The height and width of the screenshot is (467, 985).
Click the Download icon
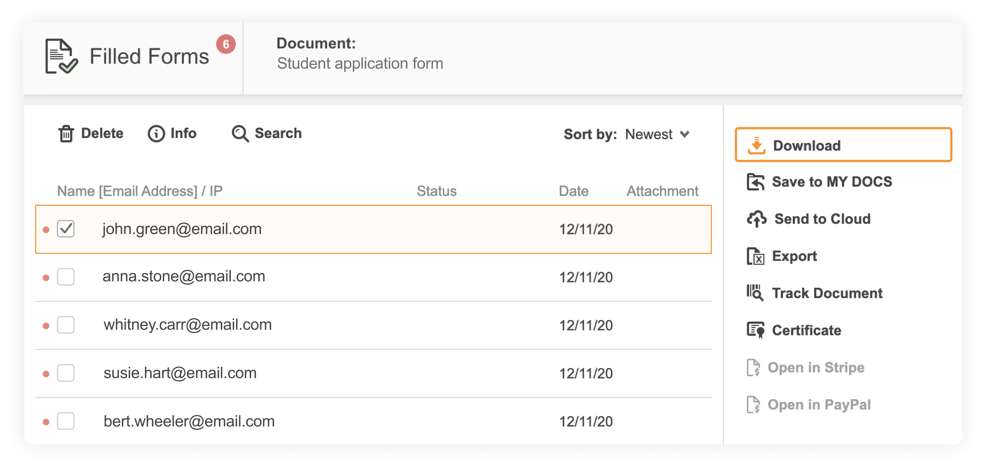pyautogui.click(x=758, y=145)
